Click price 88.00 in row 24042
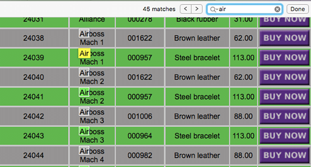The width and height of the screenshot is (311, 167). click(x=243, y=116)
